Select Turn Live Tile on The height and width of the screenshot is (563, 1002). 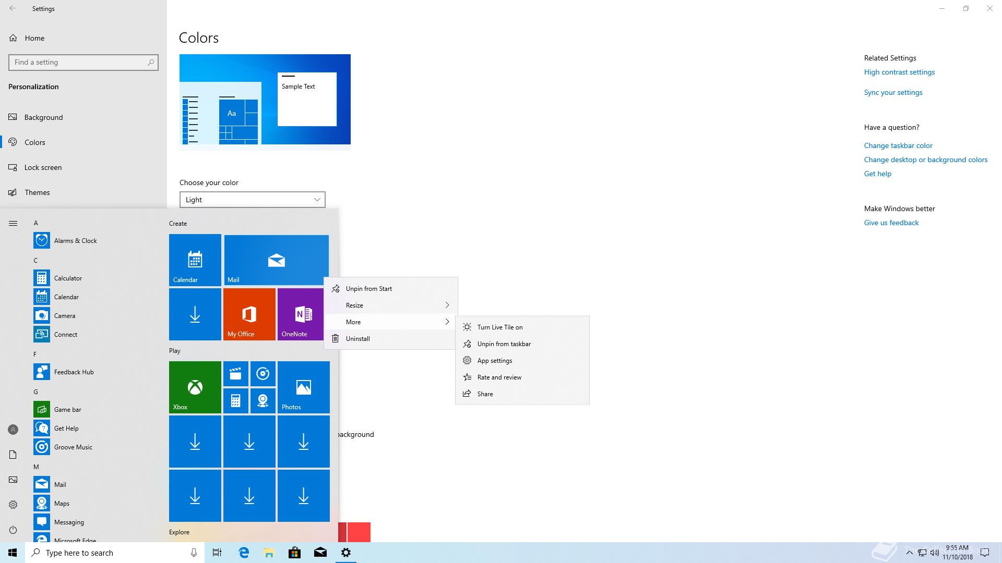(522, 327)
